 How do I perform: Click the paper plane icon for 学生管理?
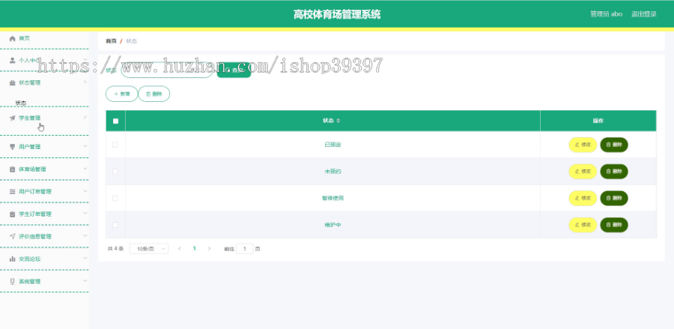coord(13,118)
